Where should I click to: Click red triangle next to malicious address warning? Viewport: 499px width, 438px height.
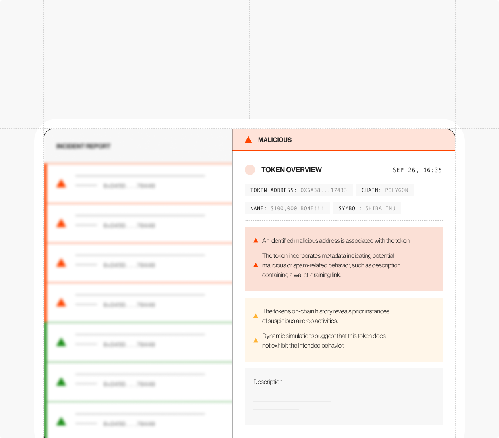256,241
